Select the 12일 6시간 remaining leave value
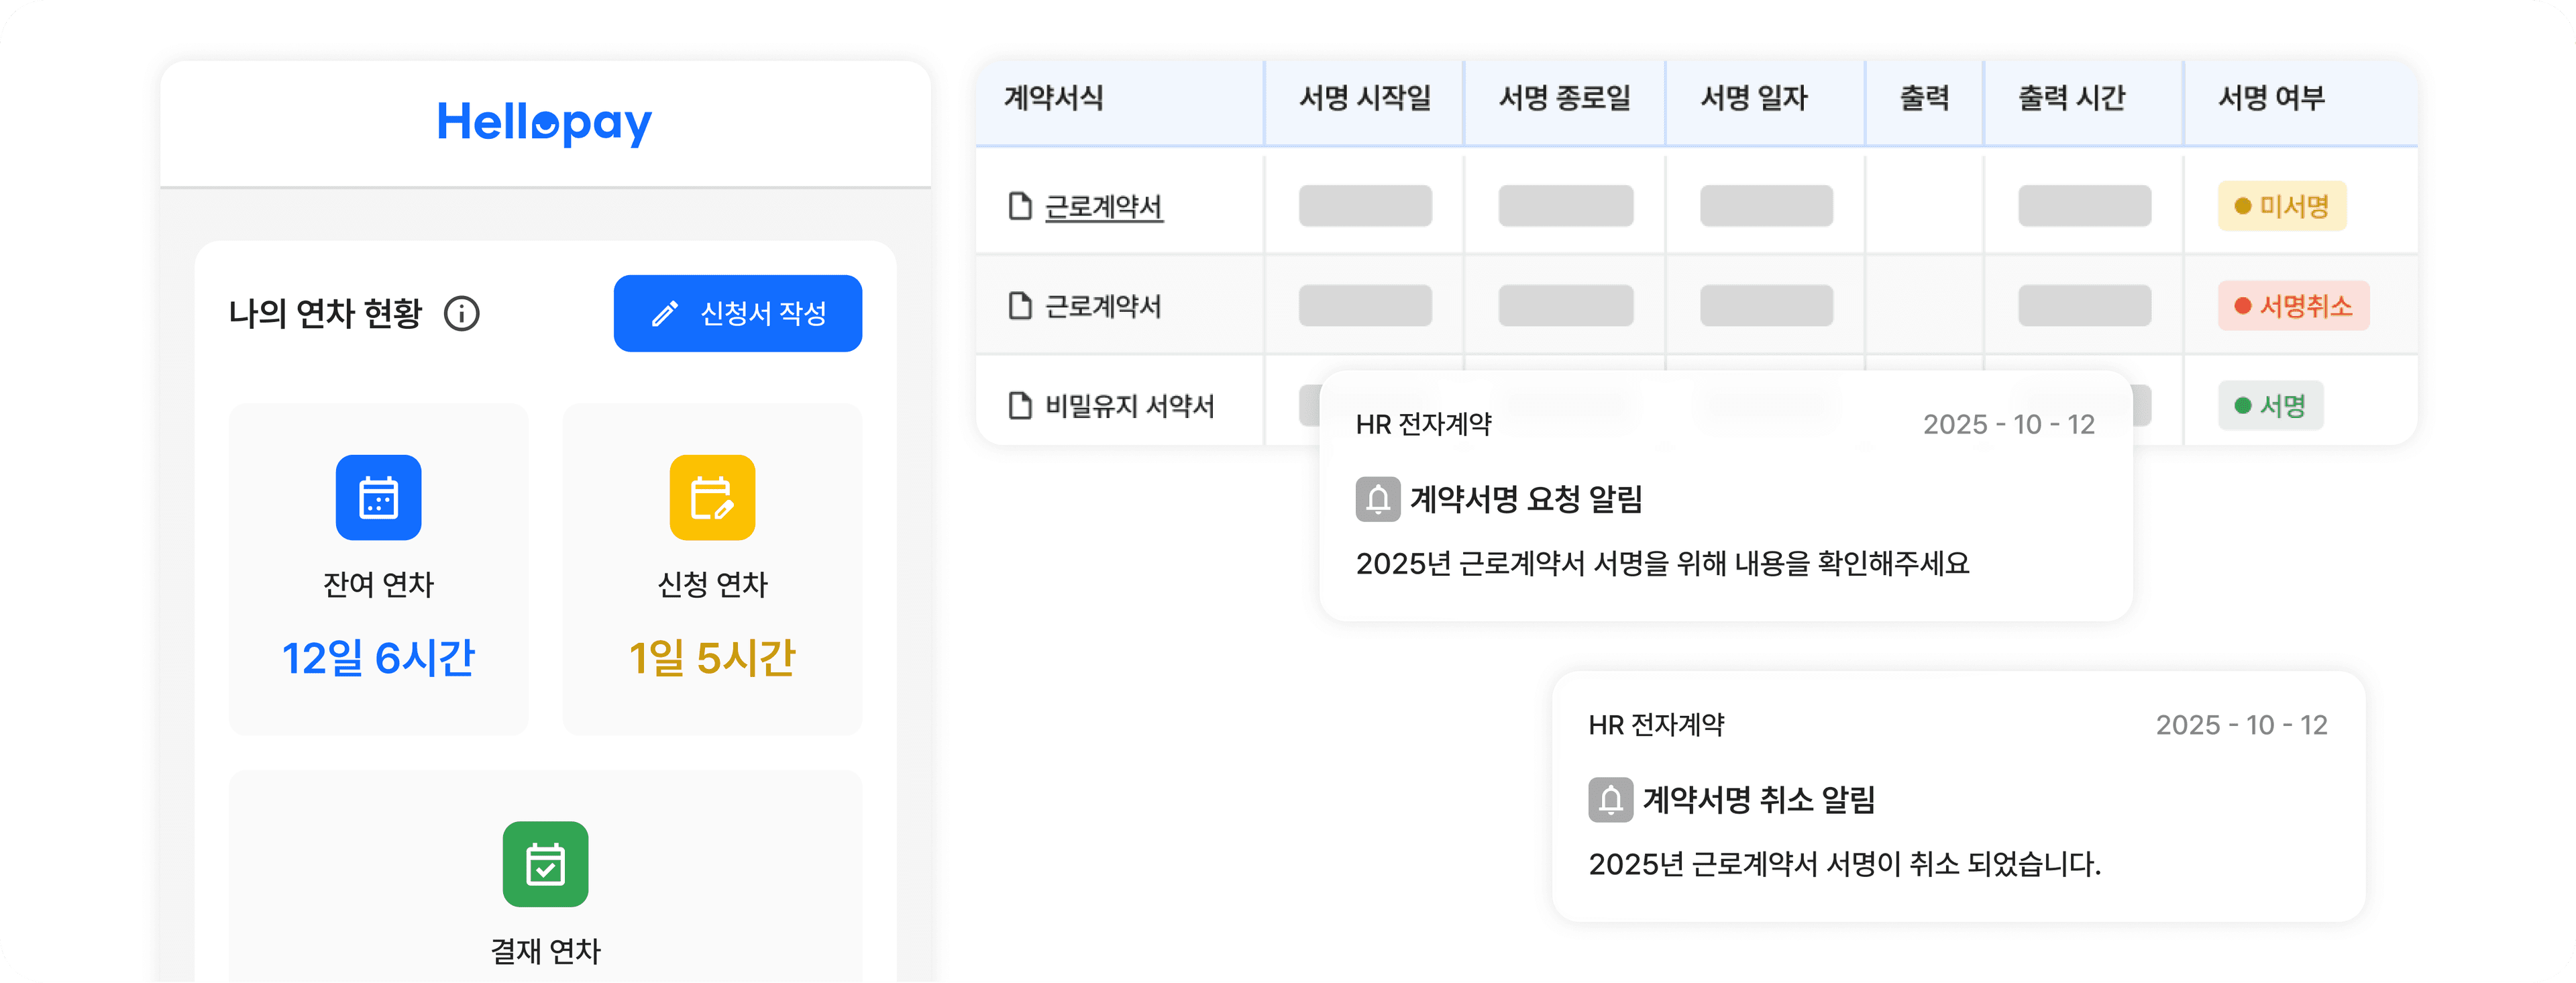 tap(378, 658)
